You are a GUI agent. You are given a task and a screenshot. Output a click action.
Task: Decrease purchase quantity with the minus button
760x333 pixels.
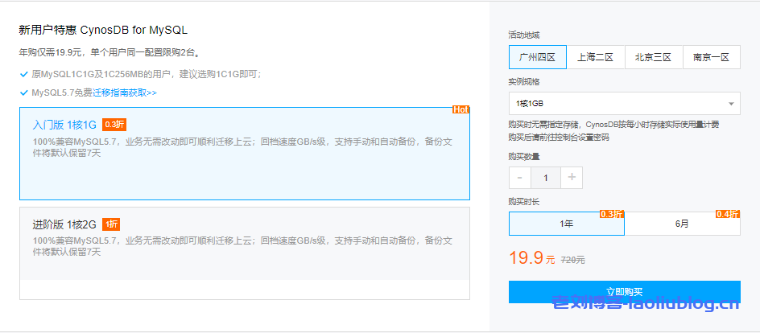(519, 178)
